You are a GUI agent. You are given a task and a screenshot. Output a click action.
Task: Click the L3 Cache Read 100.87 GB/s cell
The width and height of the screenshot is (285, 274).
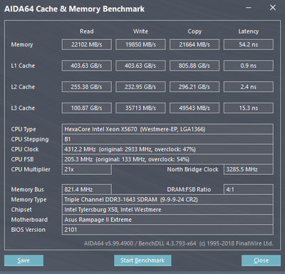(x=87, y=108)
